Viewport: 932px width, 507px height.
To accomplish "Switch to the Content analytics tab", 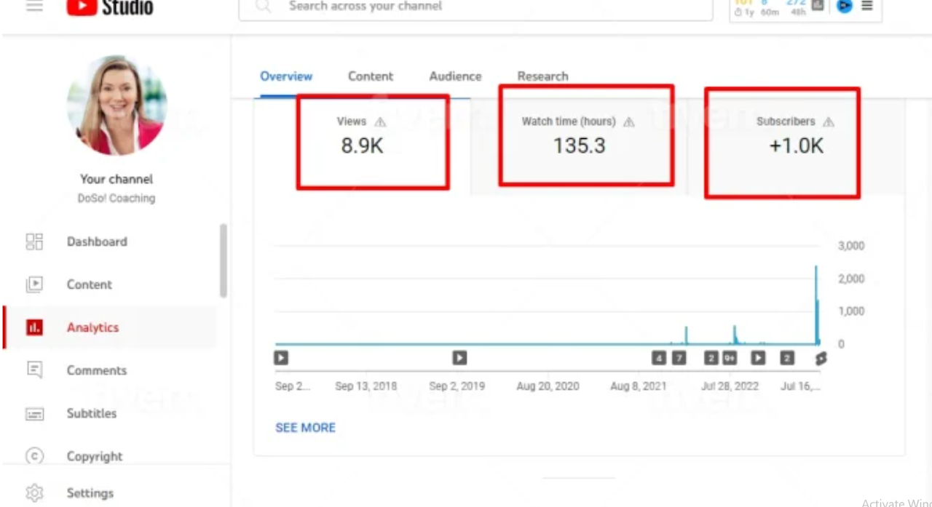I will pyautogui.click(x=370, y=76).
